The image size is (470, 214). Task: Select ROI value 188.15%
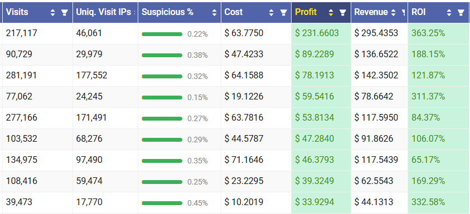tap(428, 54)
